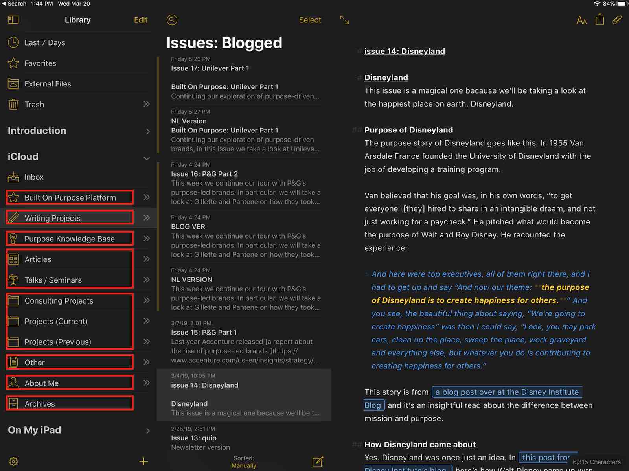
Task: Tap Edit in Library header
Action: pos(141,20)
